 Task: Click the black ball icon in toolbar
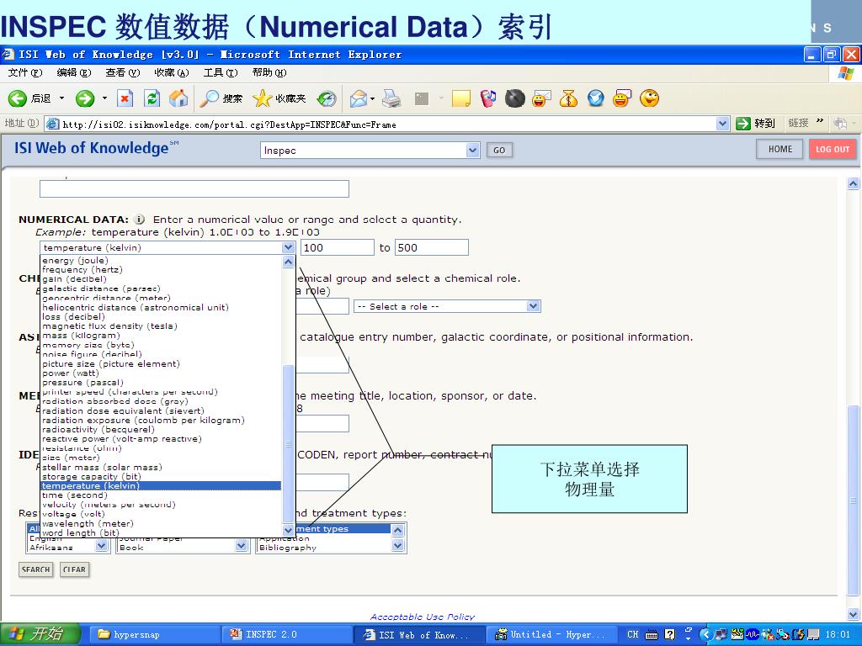coord(514,99)
